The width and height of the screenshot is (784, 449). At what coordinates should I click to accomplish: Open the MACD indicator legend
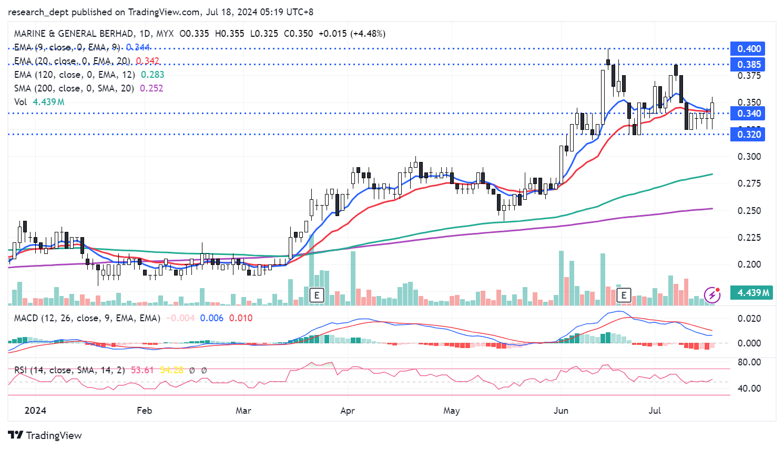(x=87, y=318)
